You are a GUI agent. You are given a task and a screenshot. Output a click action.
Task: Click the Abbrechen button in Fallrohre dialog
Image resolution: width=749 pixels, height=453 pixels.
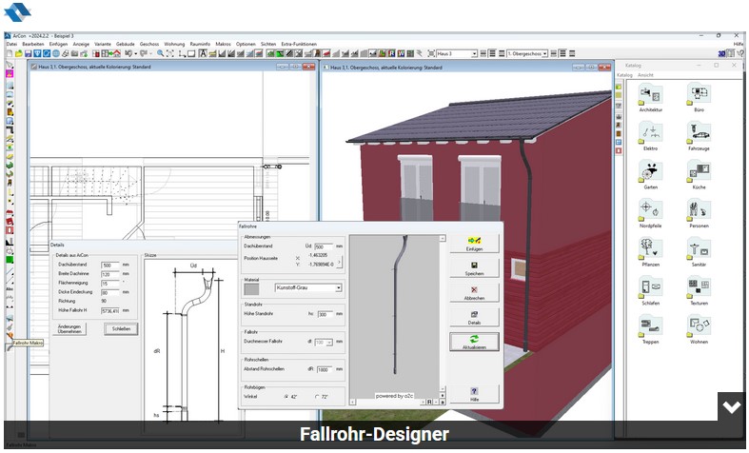click(x=474, y=293)
